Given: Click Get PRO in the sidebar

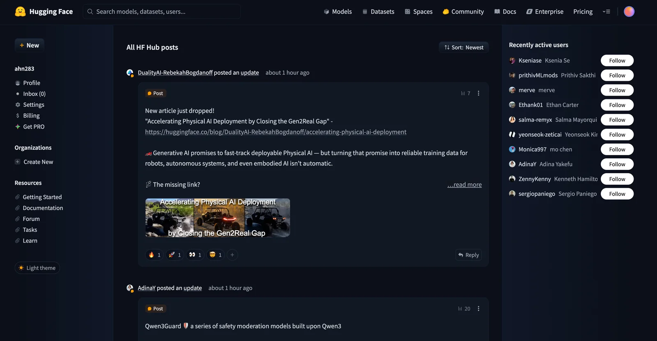Looking at the screenshot, I should (30, 127).
